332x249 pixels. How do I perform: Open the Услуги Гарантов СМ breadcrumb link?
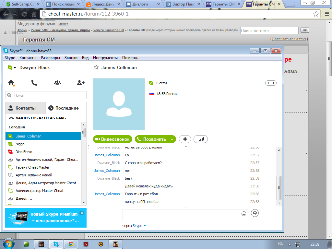[x=109, y=30]
